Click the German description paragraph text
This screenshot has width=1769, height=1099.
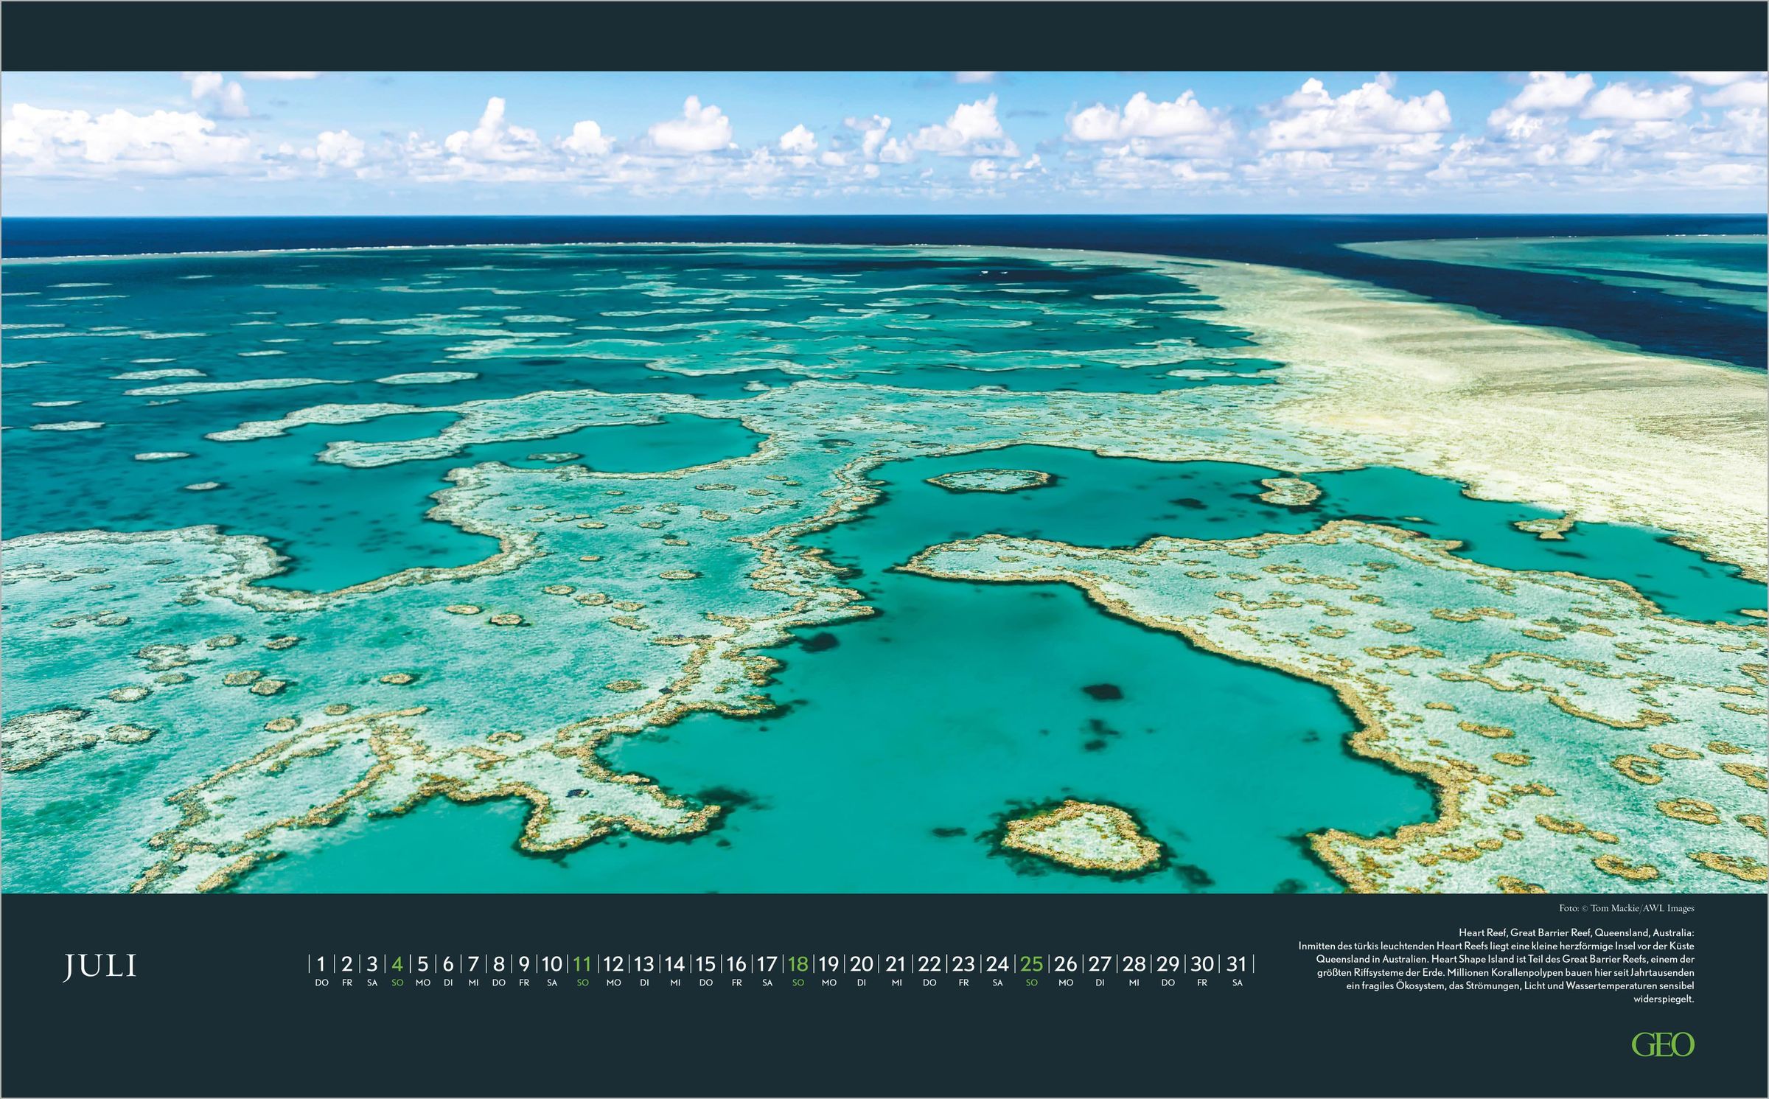pyautogui.click(x=1504, y=972)
